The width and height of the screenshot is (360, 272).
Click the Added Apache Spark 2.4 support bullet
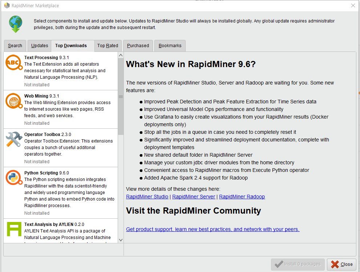[x=196, y=178]
